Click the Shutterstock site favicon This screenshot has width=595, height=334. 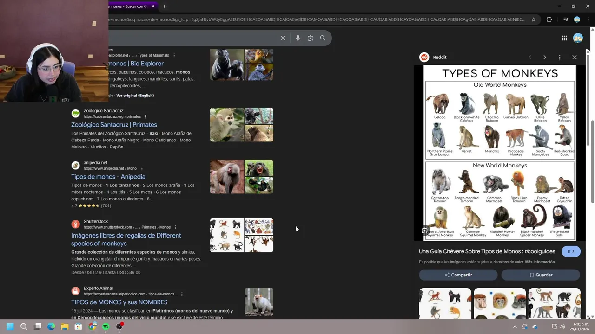75,225
